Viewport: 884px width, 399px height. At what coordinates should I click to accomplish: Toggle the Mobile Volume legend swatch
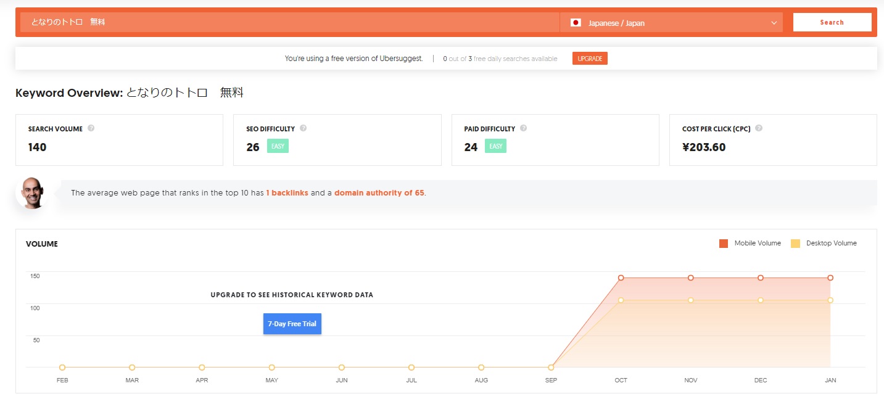click(x=724, y=244)
